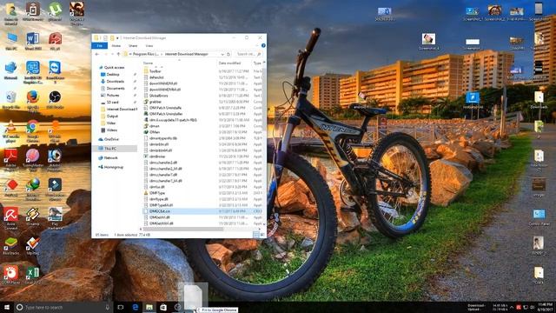Select OneDrive in the navigation pane
Image resolution: width=556 pixels, height=313 pixels.
112,139
